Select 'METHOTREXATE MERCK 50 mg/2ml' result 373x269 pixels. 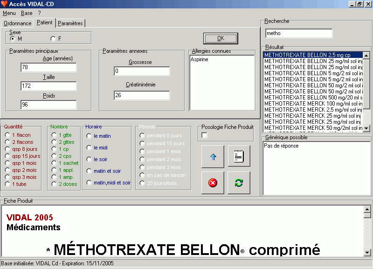tap(313, 128)
